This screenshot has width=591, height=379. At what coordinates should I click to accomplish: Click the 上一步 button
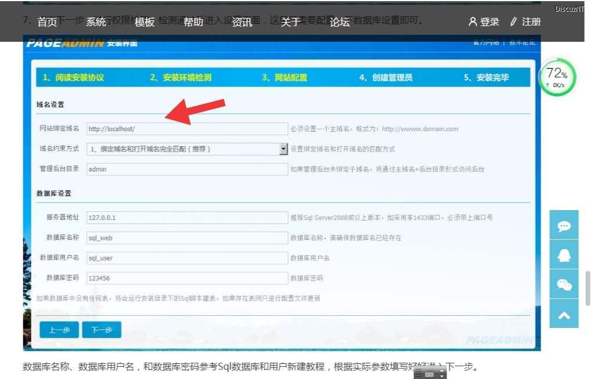click(x=59, y=330)
